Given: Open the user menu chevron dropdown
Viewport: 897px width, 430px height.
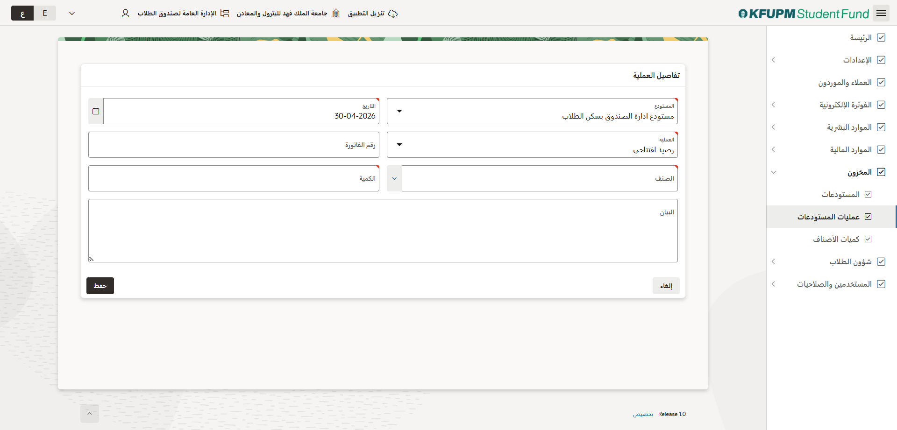Looking at the screenshot, I should point(72,14).
